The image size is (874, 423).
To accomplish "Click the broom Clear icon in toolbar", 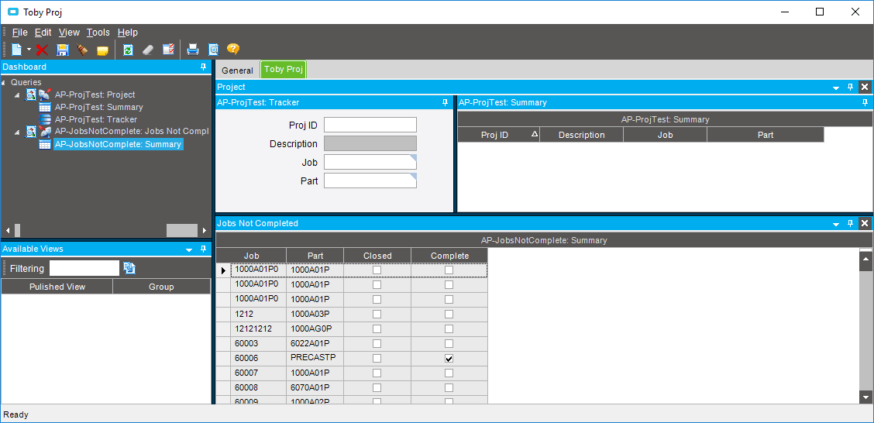I will pos(82,50).
